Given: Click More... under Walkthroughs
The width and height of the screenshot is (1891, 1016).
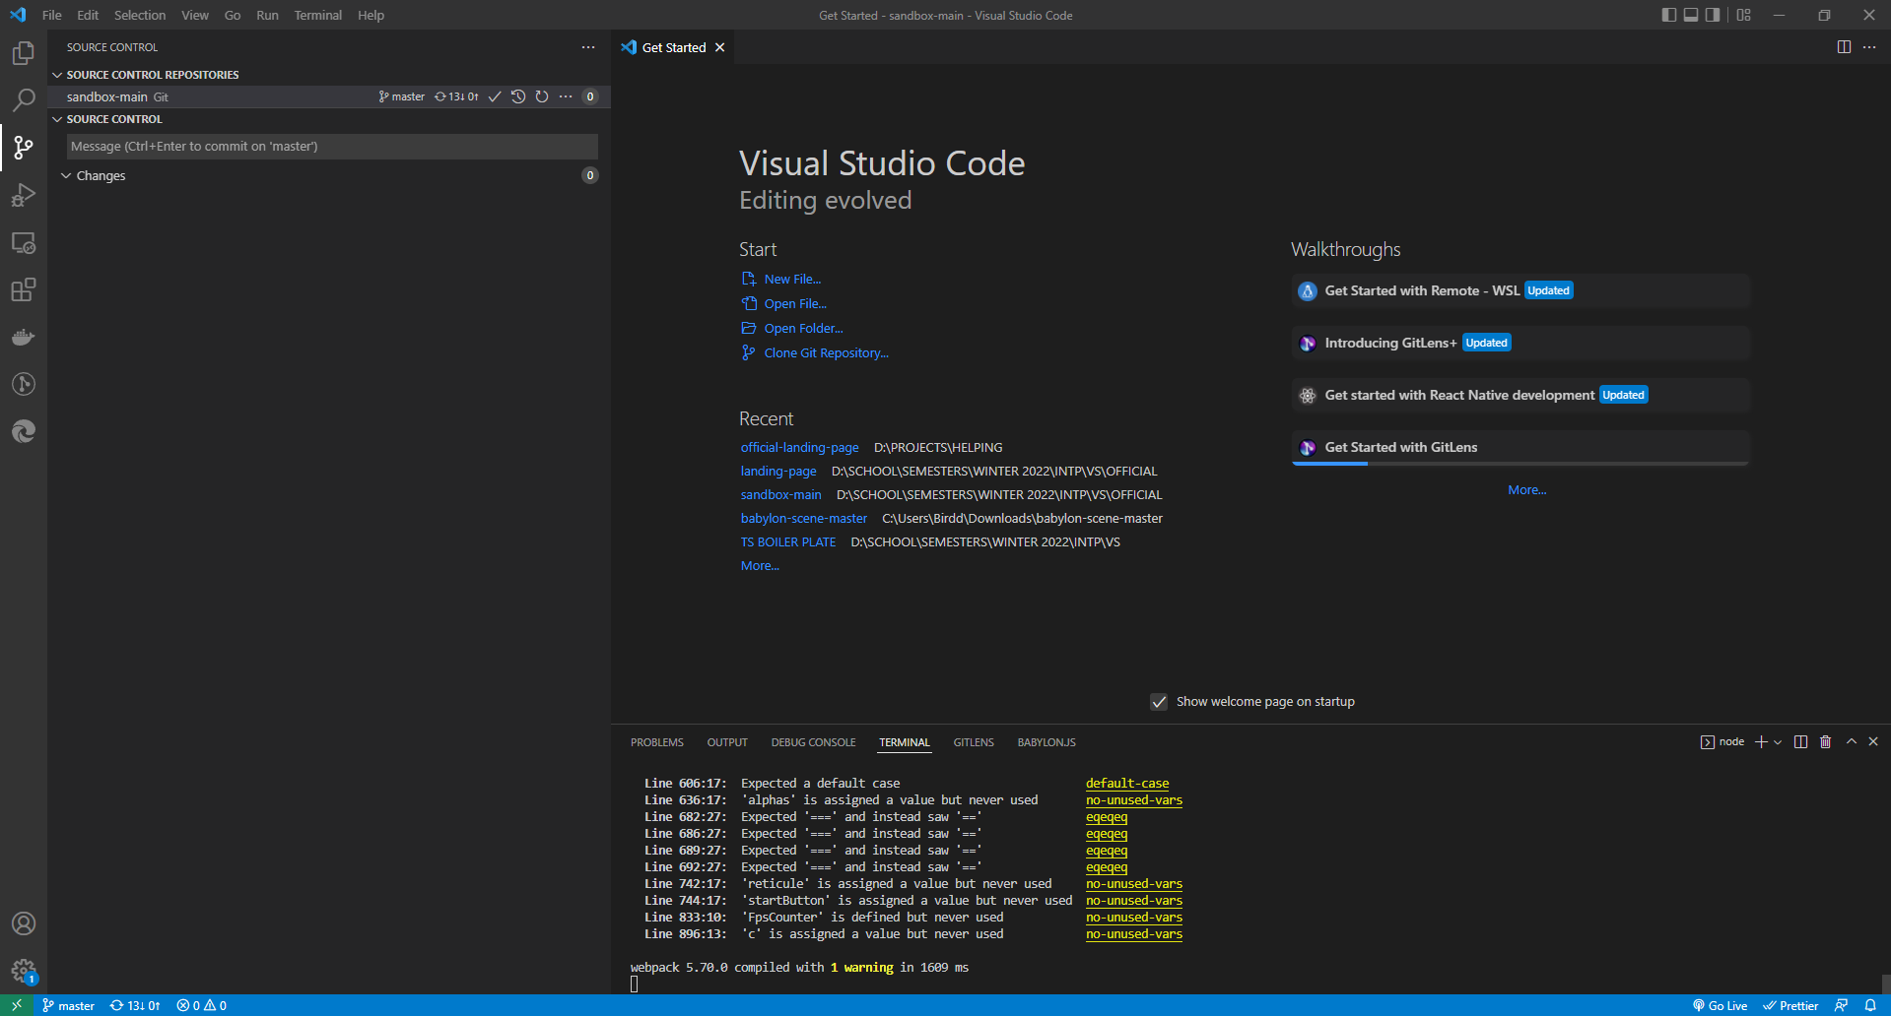Looking at the screenshot, I should pos(1526,490).
